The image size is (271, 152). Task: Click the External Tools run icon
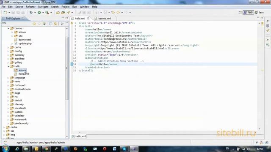pyautogui.click(x=47, y=12)
